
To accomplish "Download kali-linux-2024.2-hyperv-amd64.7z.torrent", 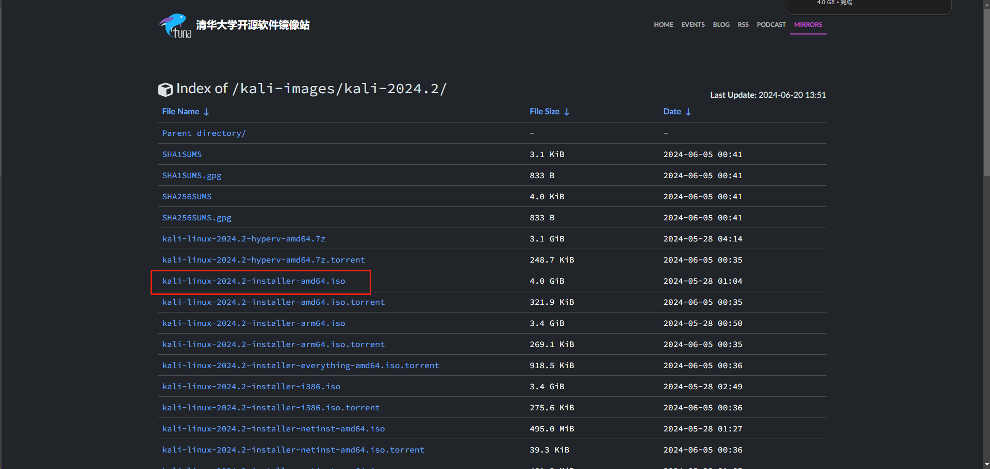I will 263,260.
